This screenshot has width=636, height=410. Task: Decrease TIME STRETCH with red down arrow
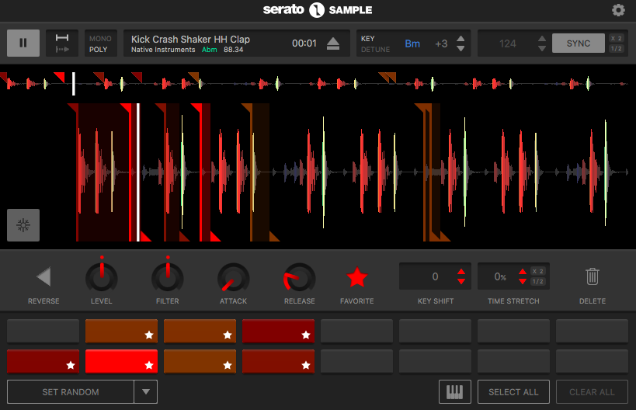[523, 281]
